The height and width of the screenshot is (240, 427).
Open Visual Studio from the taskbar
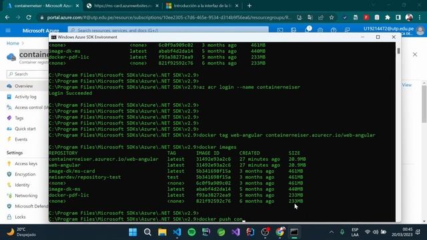236,232
